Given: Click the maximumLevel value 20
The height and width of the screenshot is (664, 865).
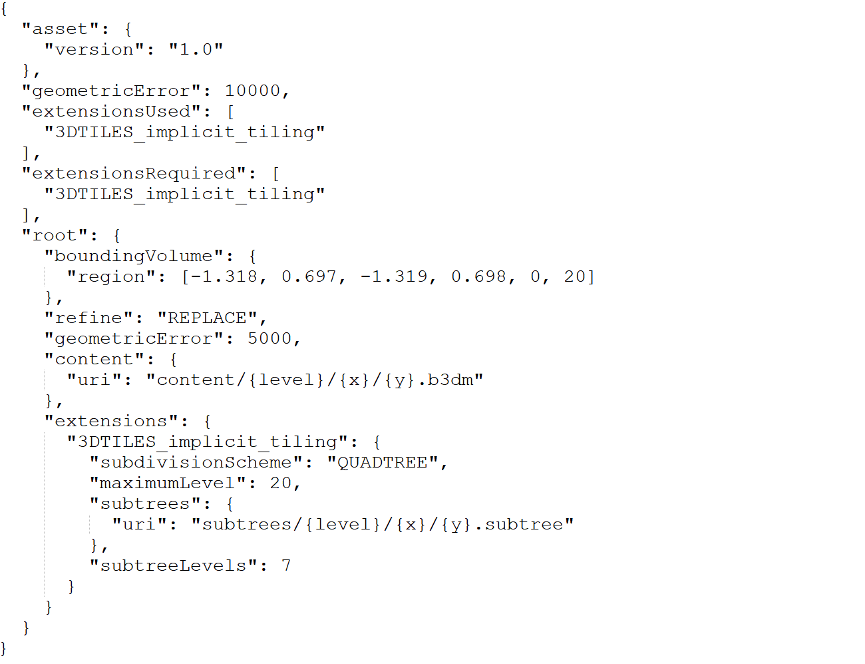Looking at the screenshot, I should [x=281, y=483].
